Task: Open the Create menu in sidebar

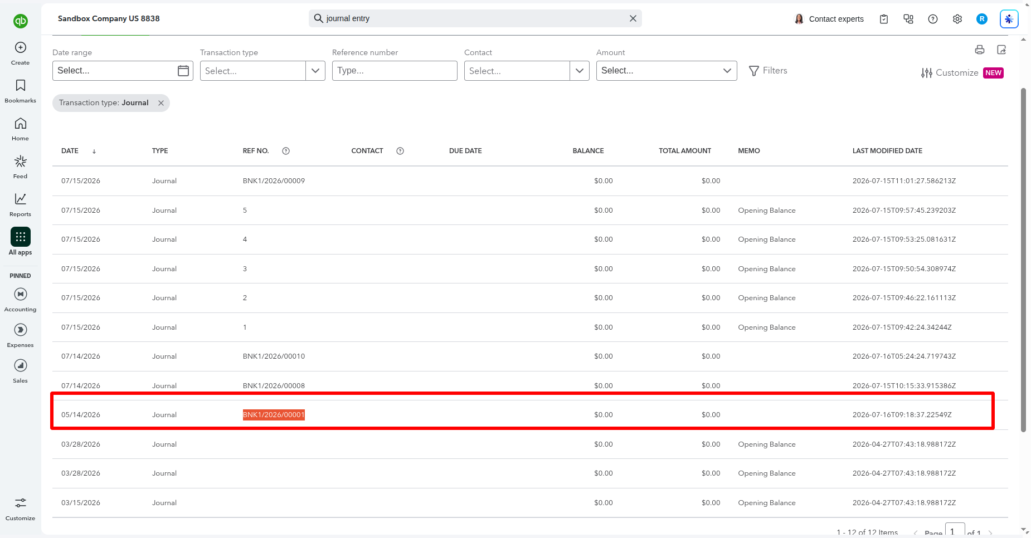Action: tap(21, 53)
